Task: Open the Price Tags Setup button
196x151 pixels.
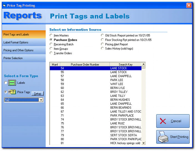Action: point(37,94)
